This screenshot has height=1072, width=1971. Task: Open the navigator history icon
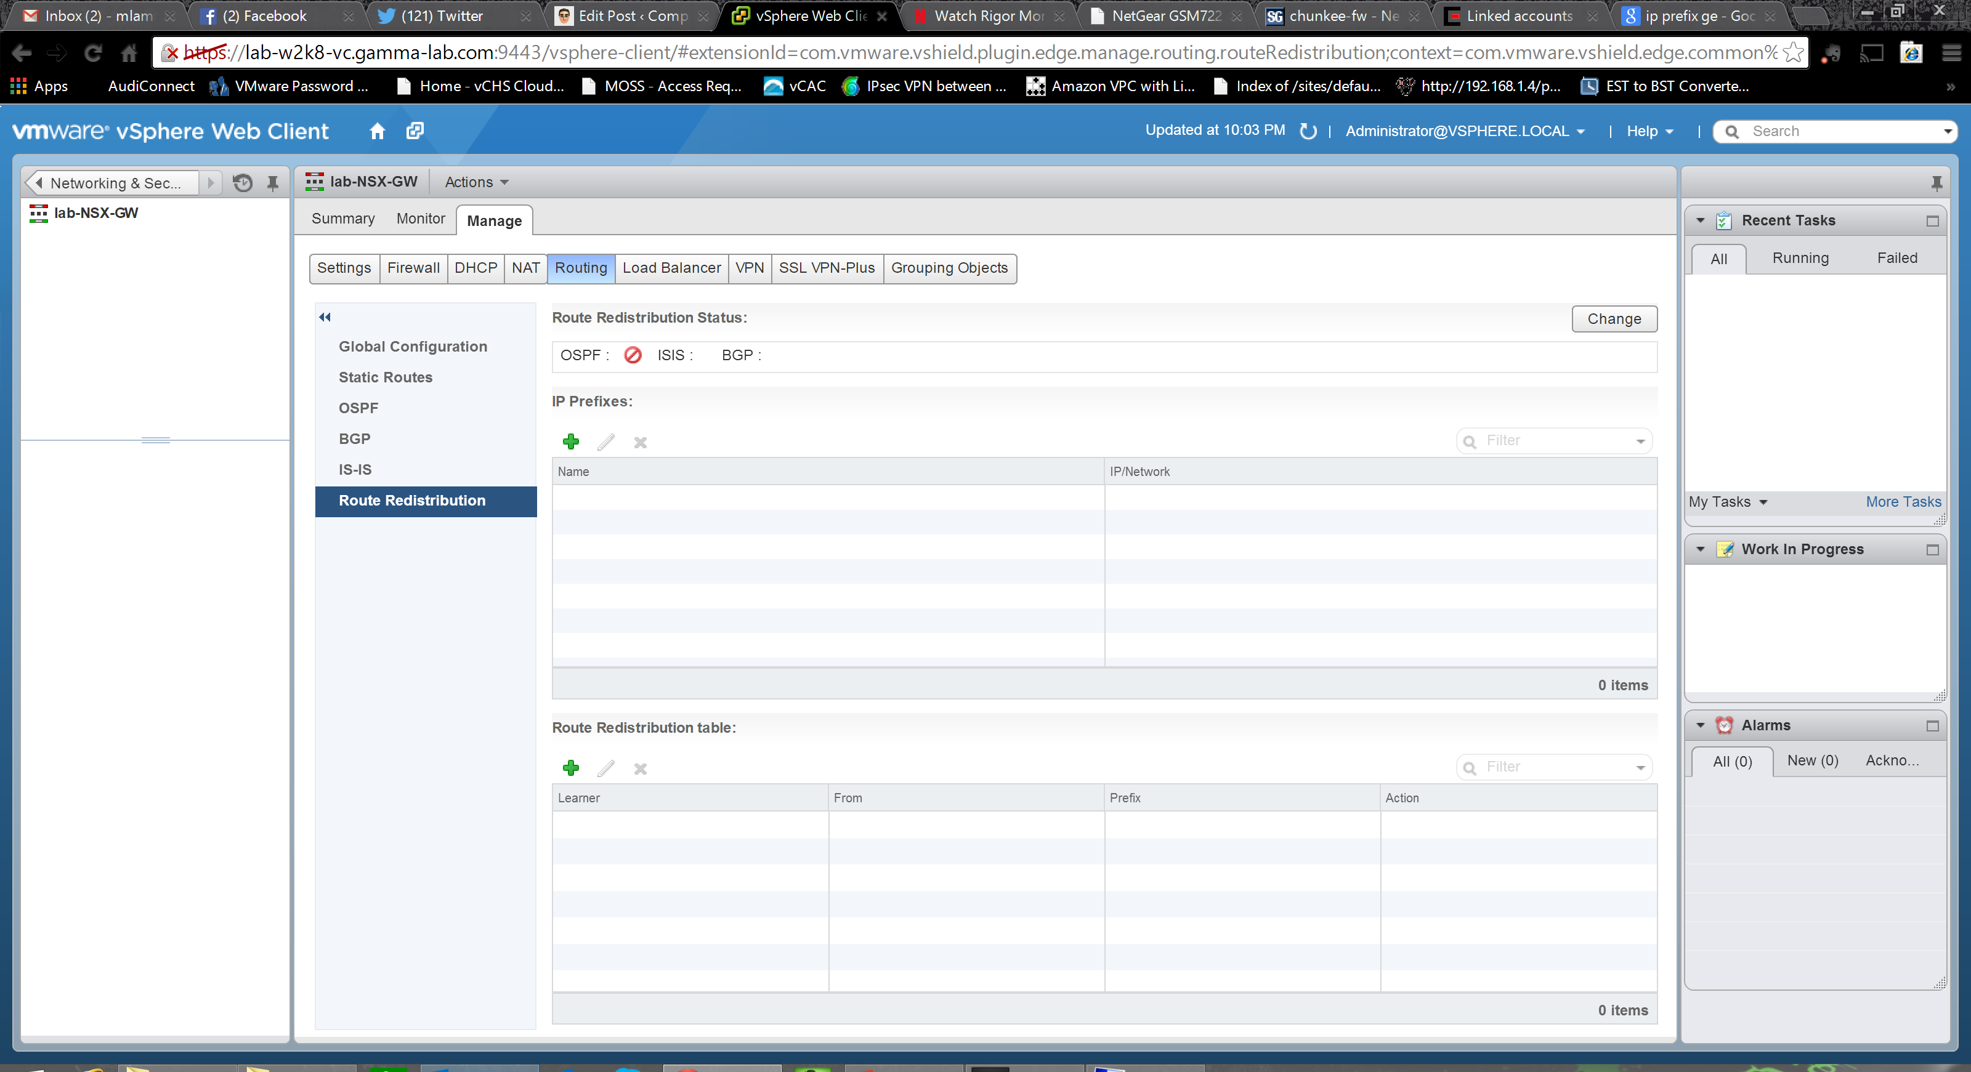tap(243, 183)
